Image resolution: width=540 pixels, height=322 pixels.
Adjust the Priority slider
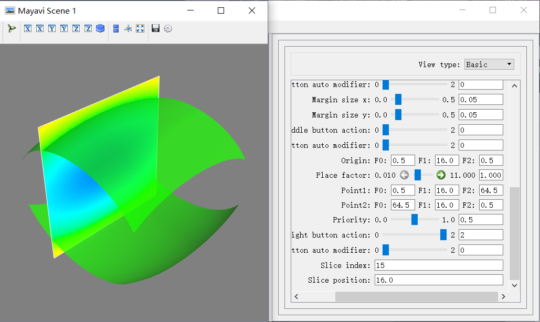(x=414, y=220)
